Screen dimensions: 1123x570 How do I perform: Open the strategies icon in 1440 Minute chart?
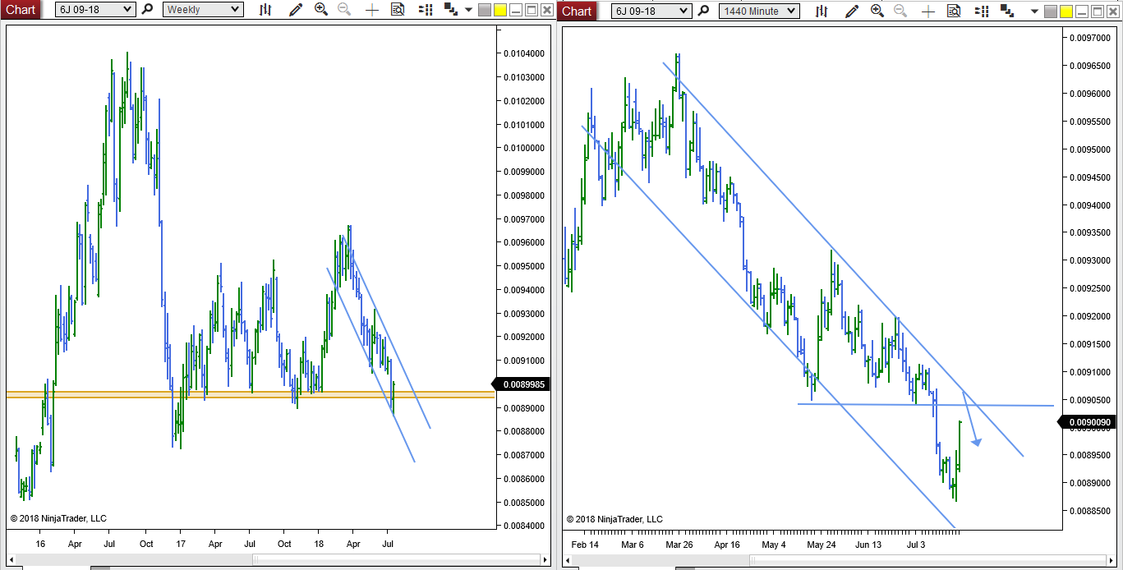click(1006, 10)
